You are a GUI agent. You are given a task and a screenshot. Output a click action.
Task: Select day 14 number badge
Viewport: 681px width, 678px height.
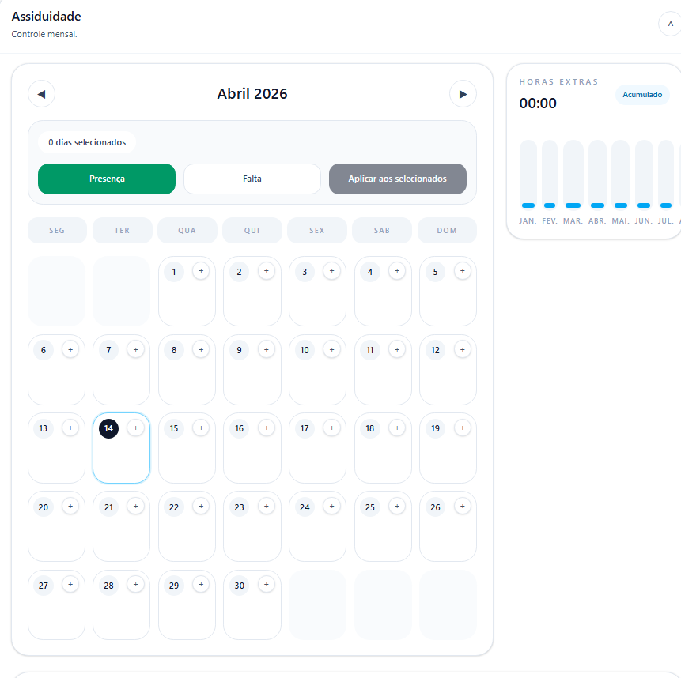pyautogui.click(x=108, y=428)
